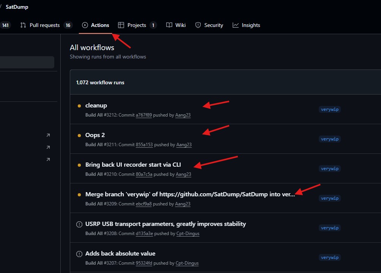Viewport: 381px width, 273px height.
Task: Visit Aang23 profile in the Oops 2 run
Action: [184, 145]
